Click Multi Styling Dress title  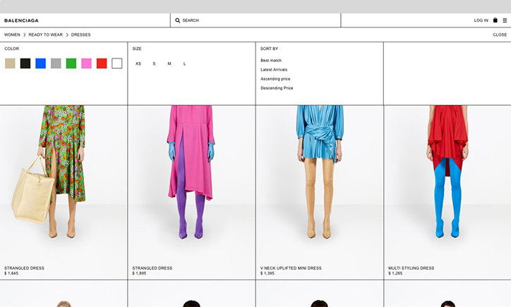pos(411,268)
